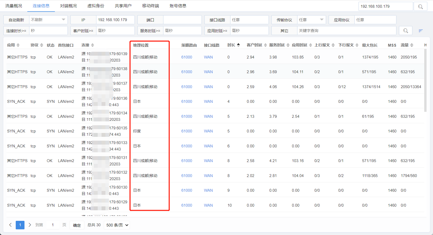
Task: Click the 最大包长 column header
Action: pyautogui.click(x=370, y=45)
